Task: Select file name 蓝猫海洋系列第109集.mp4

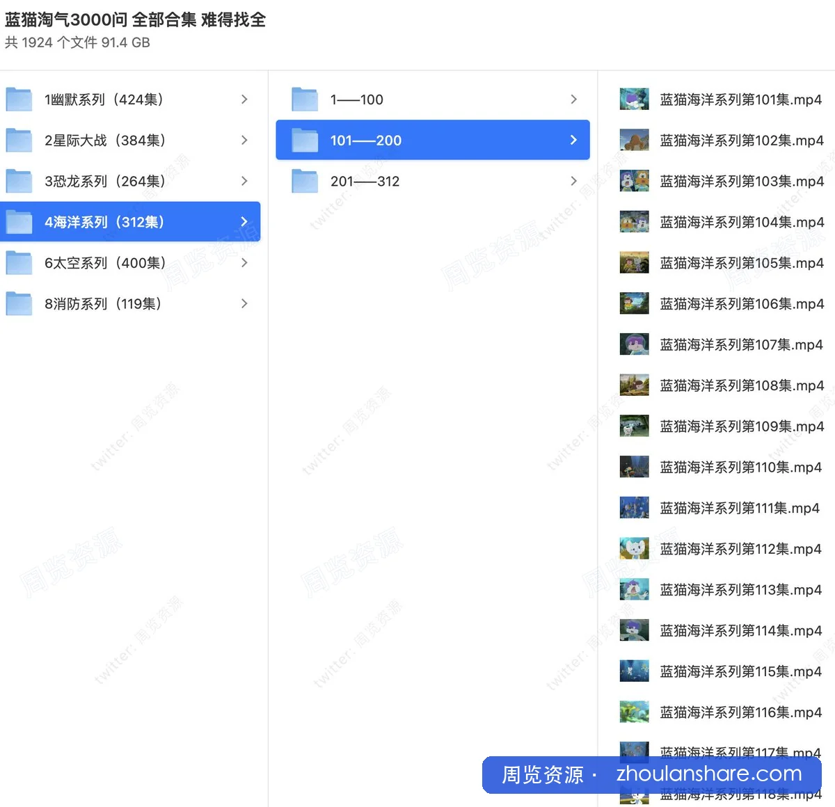Action: pyautogui.click(x=742, y=426)
